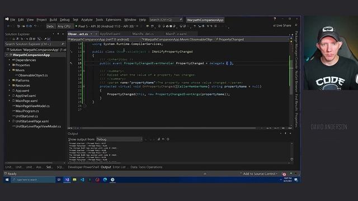This screenshot has width=358, height=201.
Task: Expand the Platforms folder
Action: 10,80
